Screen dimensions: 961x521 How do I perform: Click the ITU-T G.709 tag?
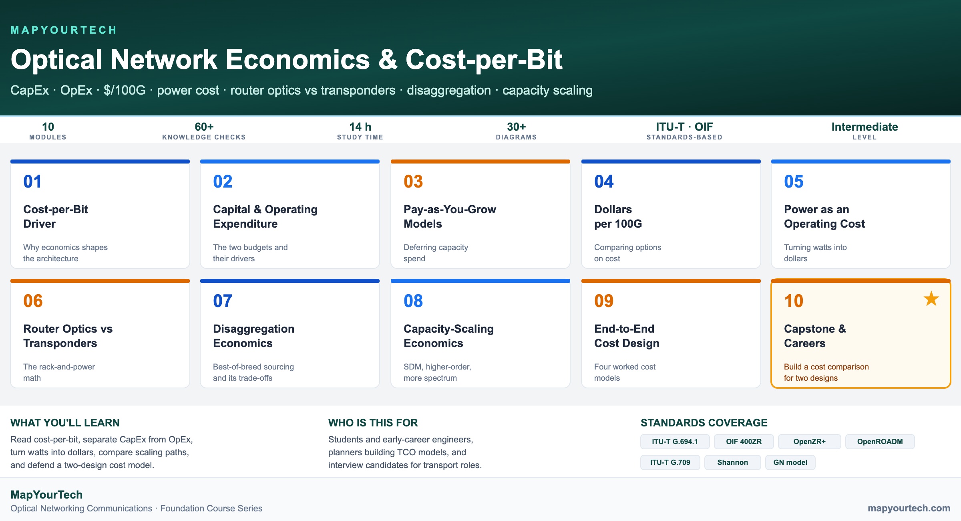click(x=670, y=462)
